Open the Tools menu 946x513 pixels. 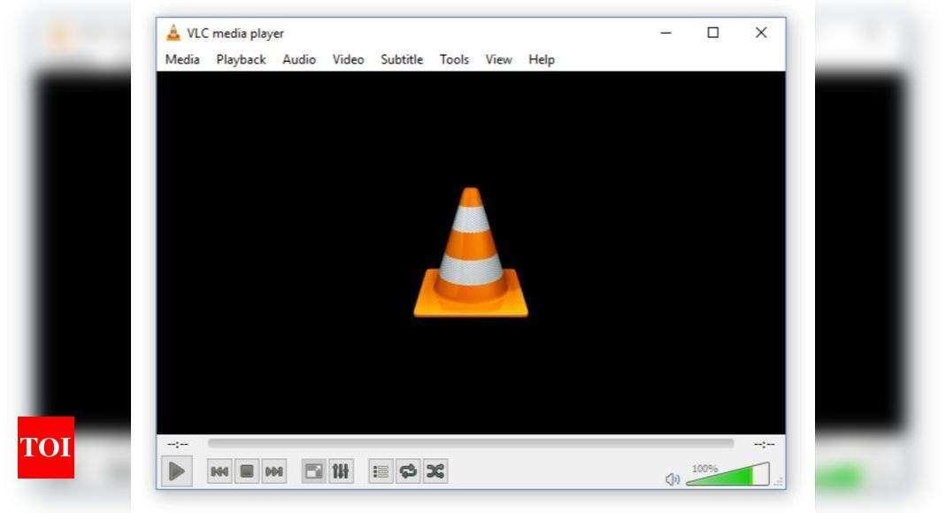click(x=454, y=59)
